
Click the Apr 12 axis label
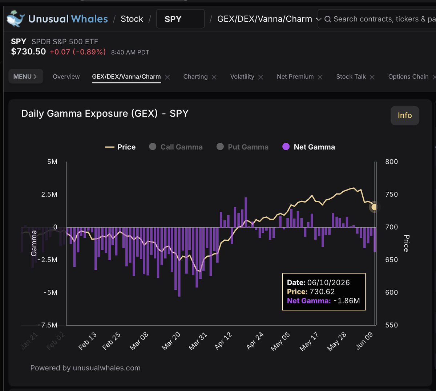(223, 341)
